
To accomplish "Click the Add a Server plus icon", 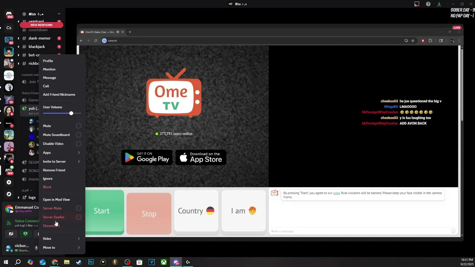I will [x=9, y=182].
